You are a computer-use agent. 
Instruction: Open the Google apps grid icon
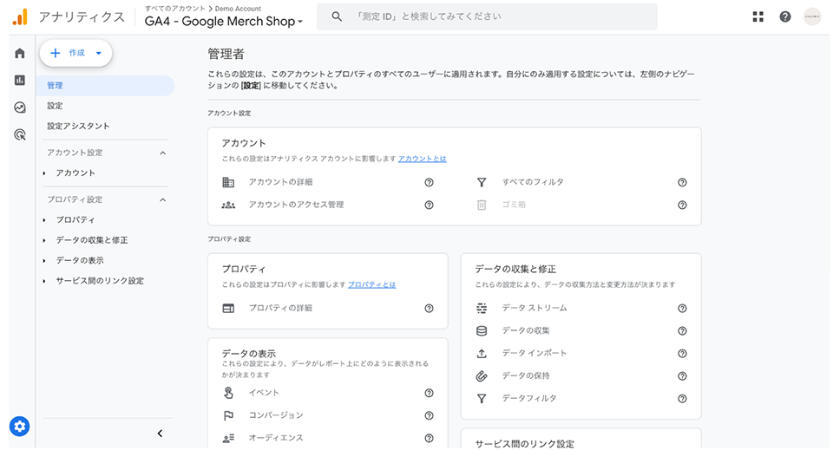click(x=758, y=17)
